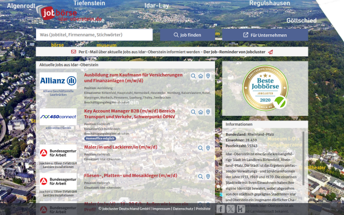Click the house icon on the Allianz job

coord(201,76)
